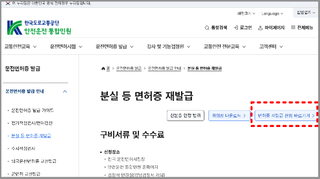Click the 신청장소 bullet text

click(x=112, y=152)
